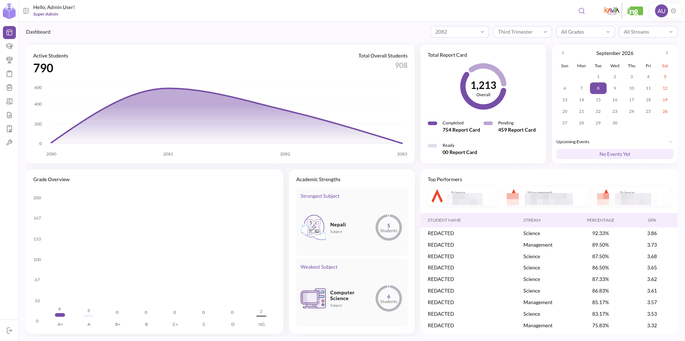The height and width of the screenshot is (341, 685).
Task: Collapse the Upcoming Events section
Action: click(671, 142)
